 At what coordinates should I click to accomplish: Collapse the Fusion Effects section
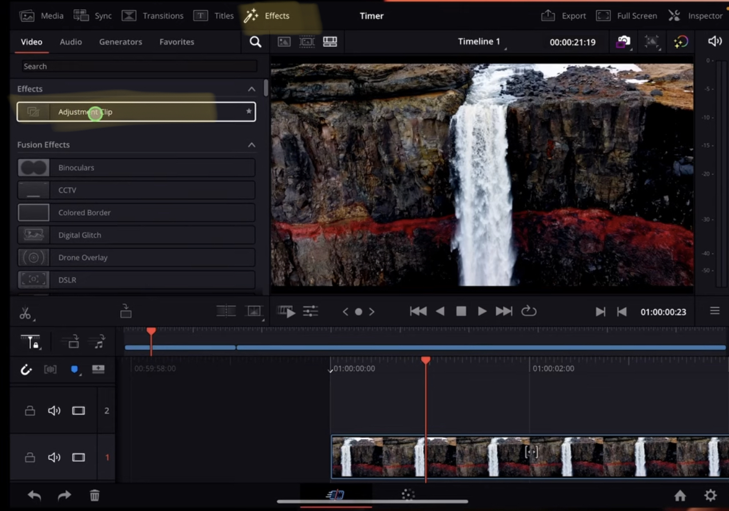(x=252, y=145)
